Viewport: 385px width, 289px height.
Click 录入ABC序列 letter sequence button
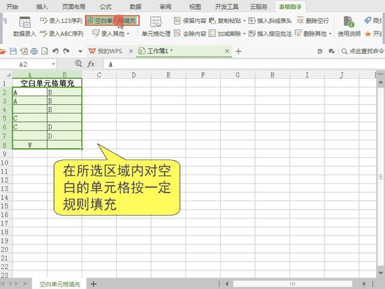[61, 34]
